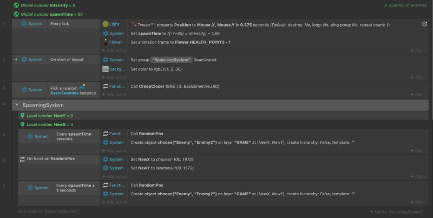Click the globe icon beside Global number spawnTime
The height and width of the screenshot is (218, 433).
click(16, 14)
